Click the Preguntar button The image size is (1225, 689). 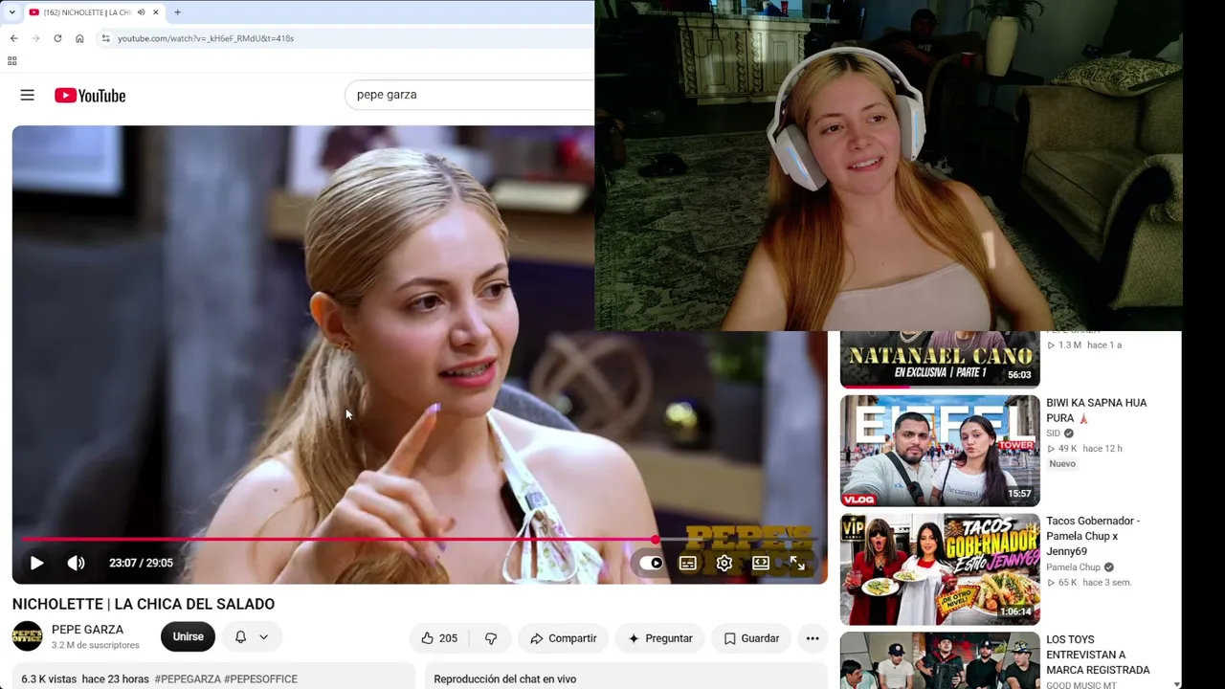pyautogui.click(x=659, y=638)
